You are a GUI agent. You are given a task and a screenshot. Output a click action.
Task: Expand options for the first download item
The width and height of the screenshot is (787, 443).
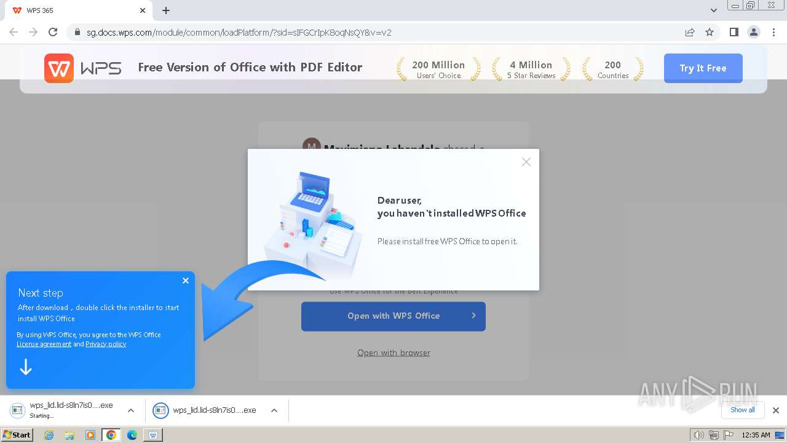(x=131, y=410)
